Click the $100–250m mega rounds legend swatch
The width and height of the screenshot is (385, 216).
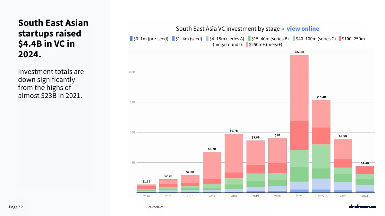pos(340,39)
